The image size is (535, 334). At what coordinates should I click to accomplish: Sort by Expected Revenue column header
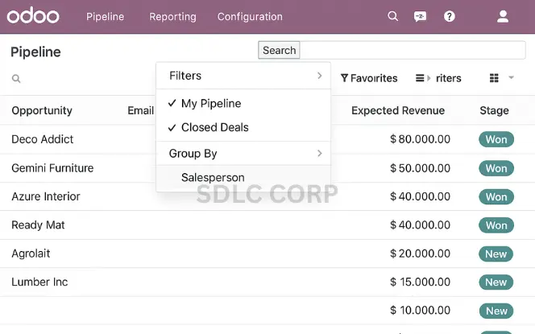[398, 110]
